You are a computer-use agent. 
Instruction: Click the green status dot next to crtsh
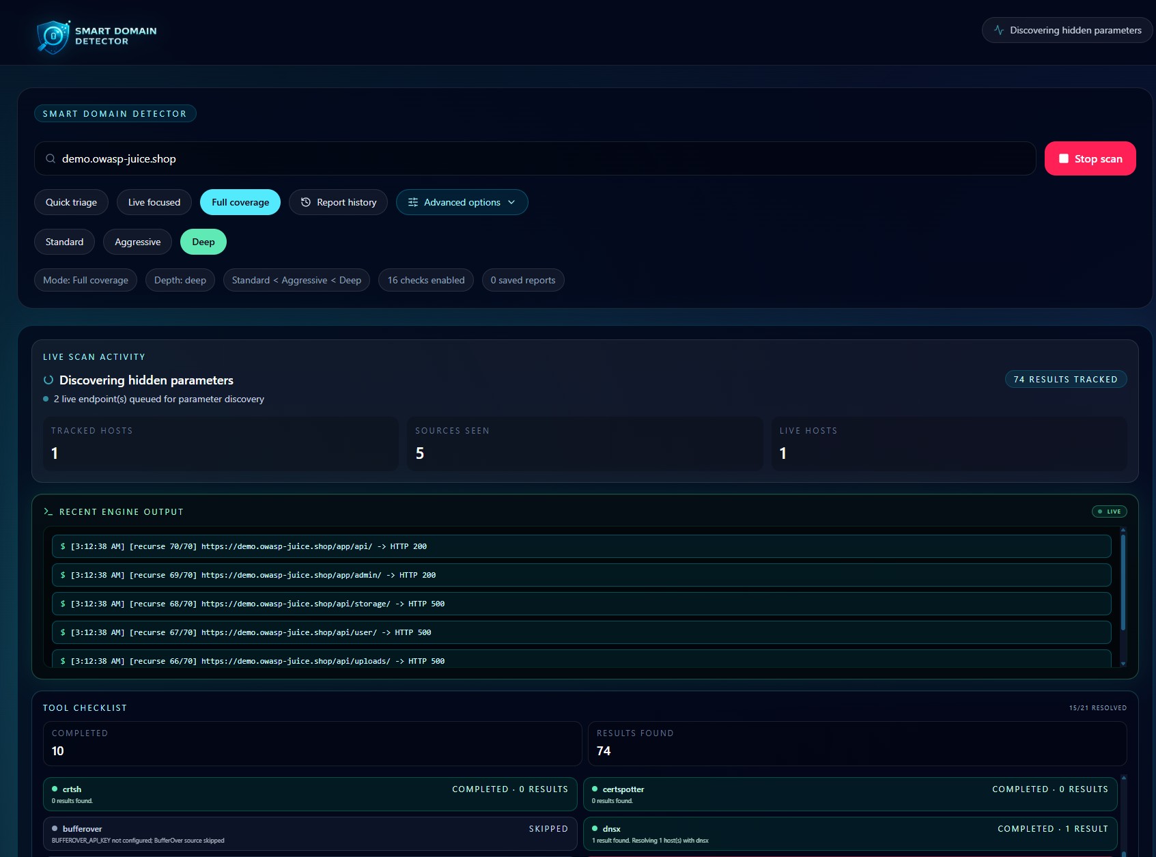pyautogui.click(x=54, y=789)
